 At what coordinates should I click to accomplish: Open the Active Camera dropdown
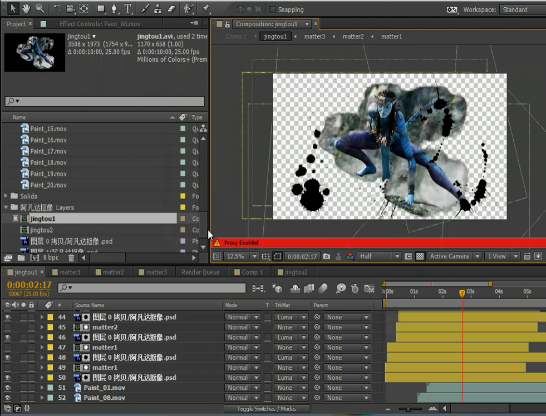[454, 256]
